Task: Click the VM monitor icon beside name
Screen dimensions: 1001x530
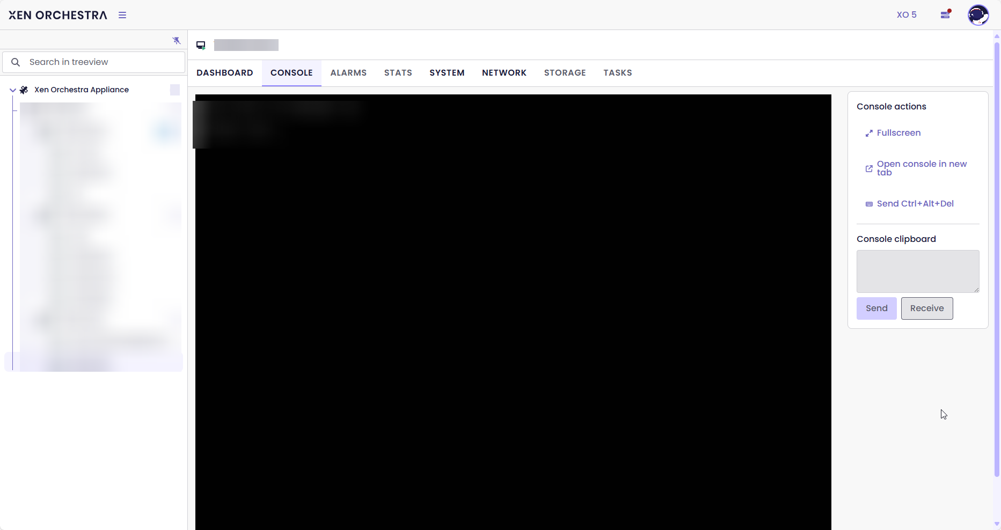Action: click(201, 45)
